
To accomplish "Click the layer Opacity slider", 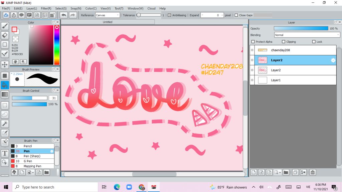I will pos(301,29).
